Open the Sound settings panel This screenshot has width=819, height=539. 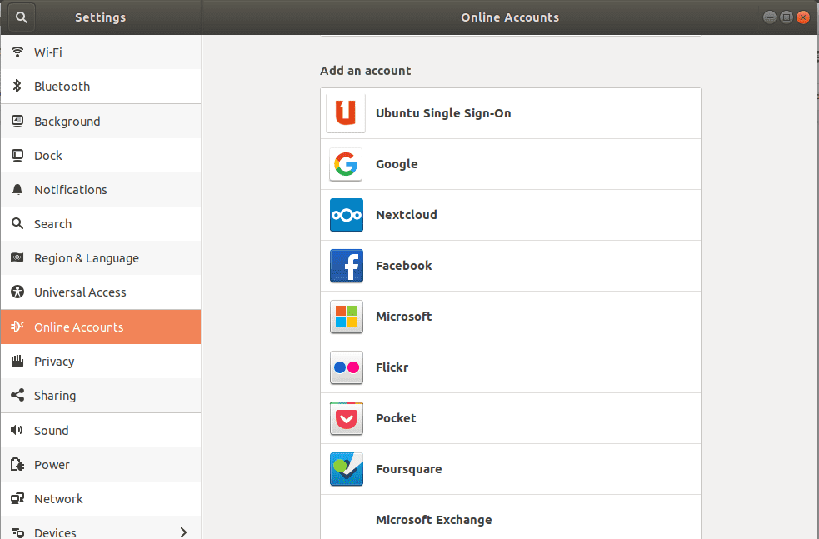click(51, 431)
